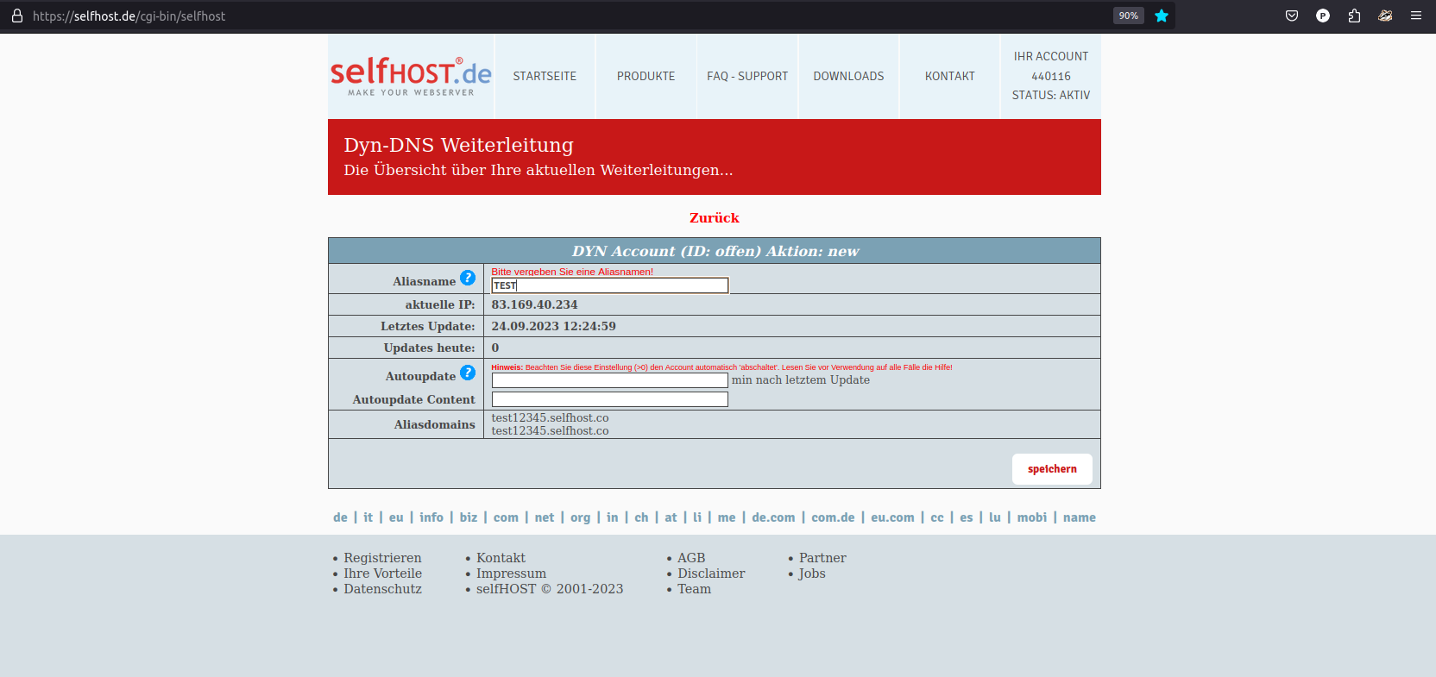Screen dimensions: 1436x677
Task: Open the Pocket save icon in toolbar
Action: 1292,16
